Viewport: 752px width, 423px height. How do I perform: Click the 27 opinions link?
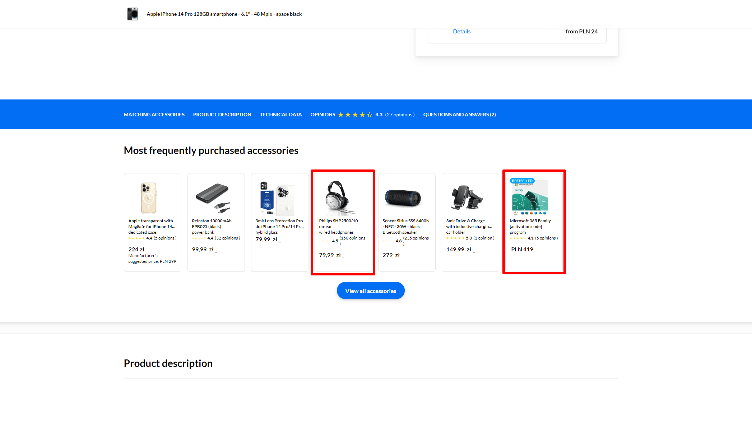[x=400, y=114]
